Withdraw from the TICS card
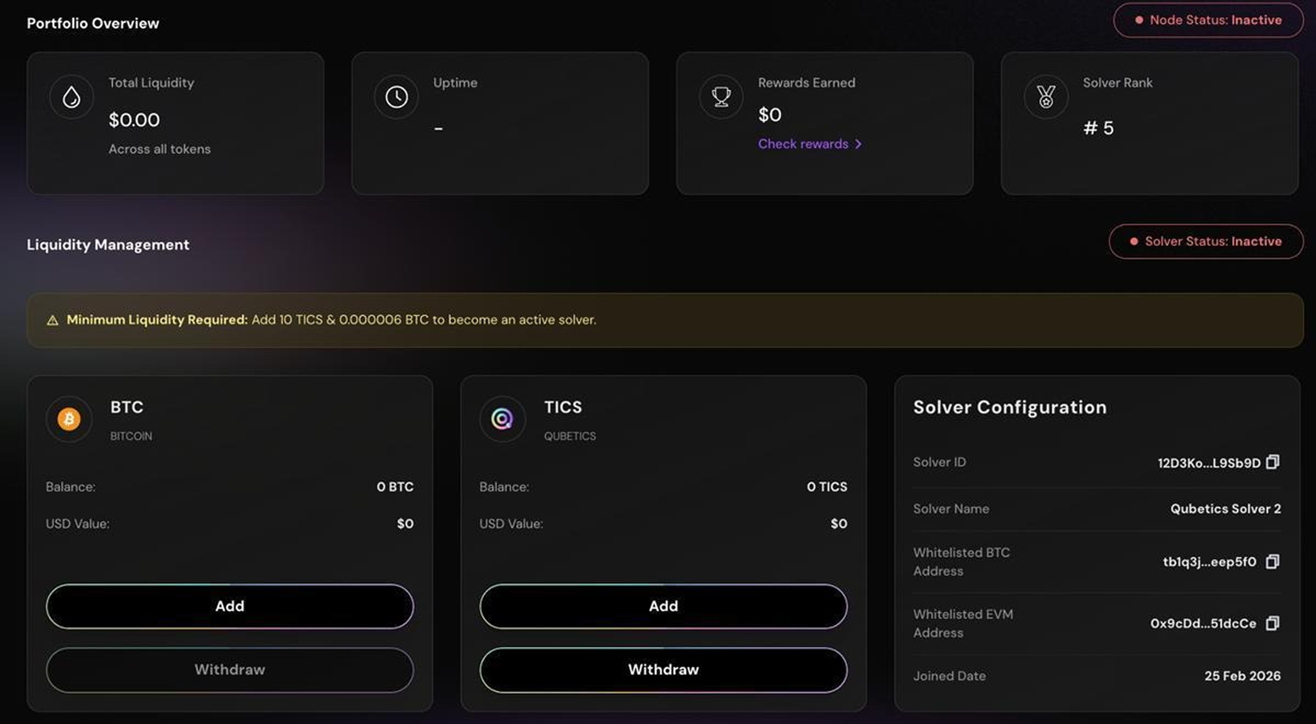 663,669
